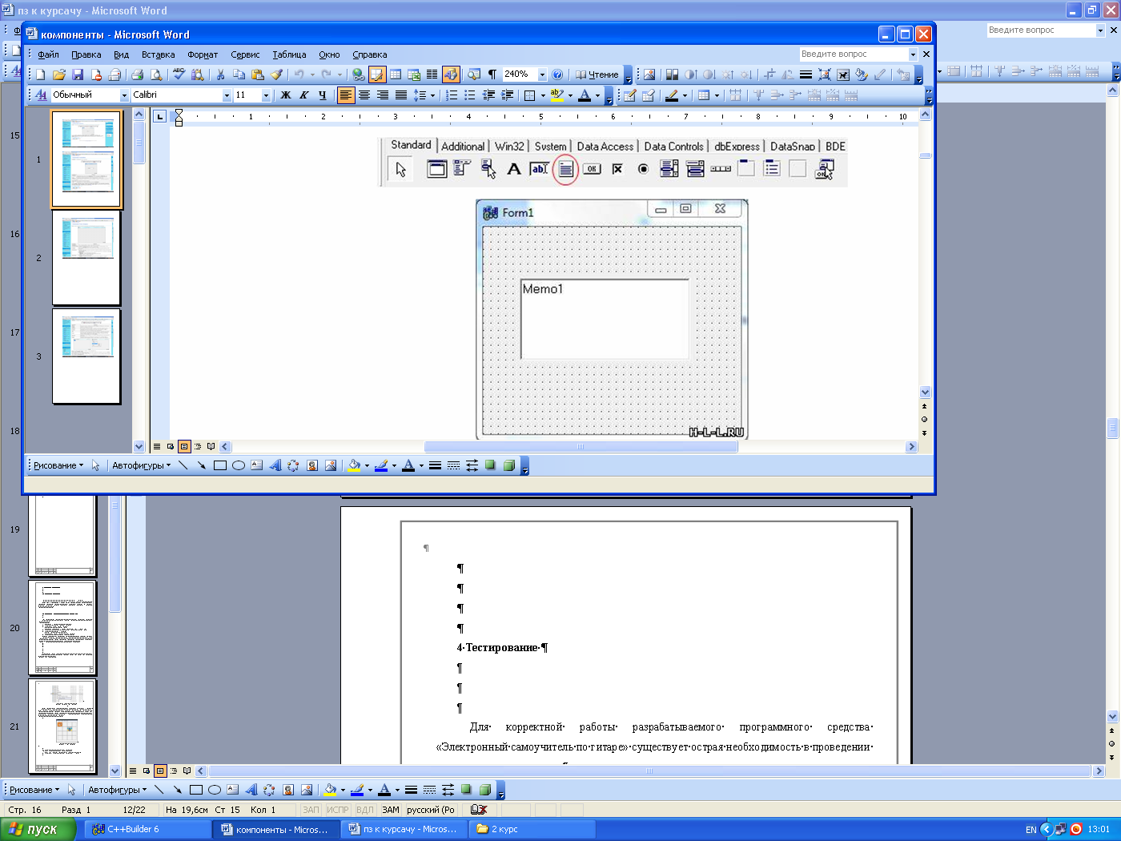This screenshot has height=841, width=1121.
Task: Click the Open folder icon on the standard toolbar
Action: tap(59, 74)
